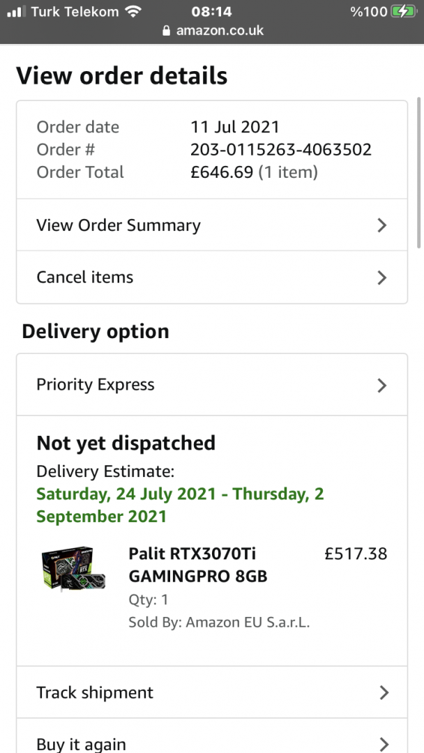
Task: Tap the Track shipment chevron arrow
Action: tap(383, 692)
